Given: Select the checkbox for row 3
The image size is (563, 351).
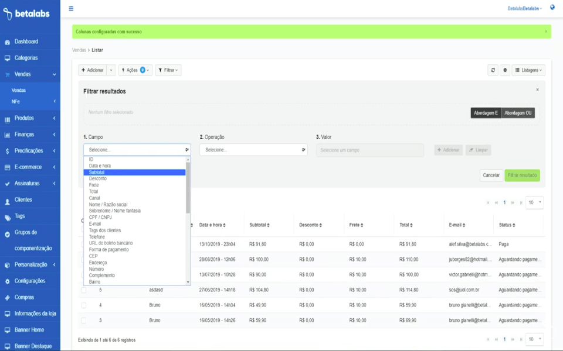Looking at the screenshot, I should pyautogui.click(x=84, y=321).
